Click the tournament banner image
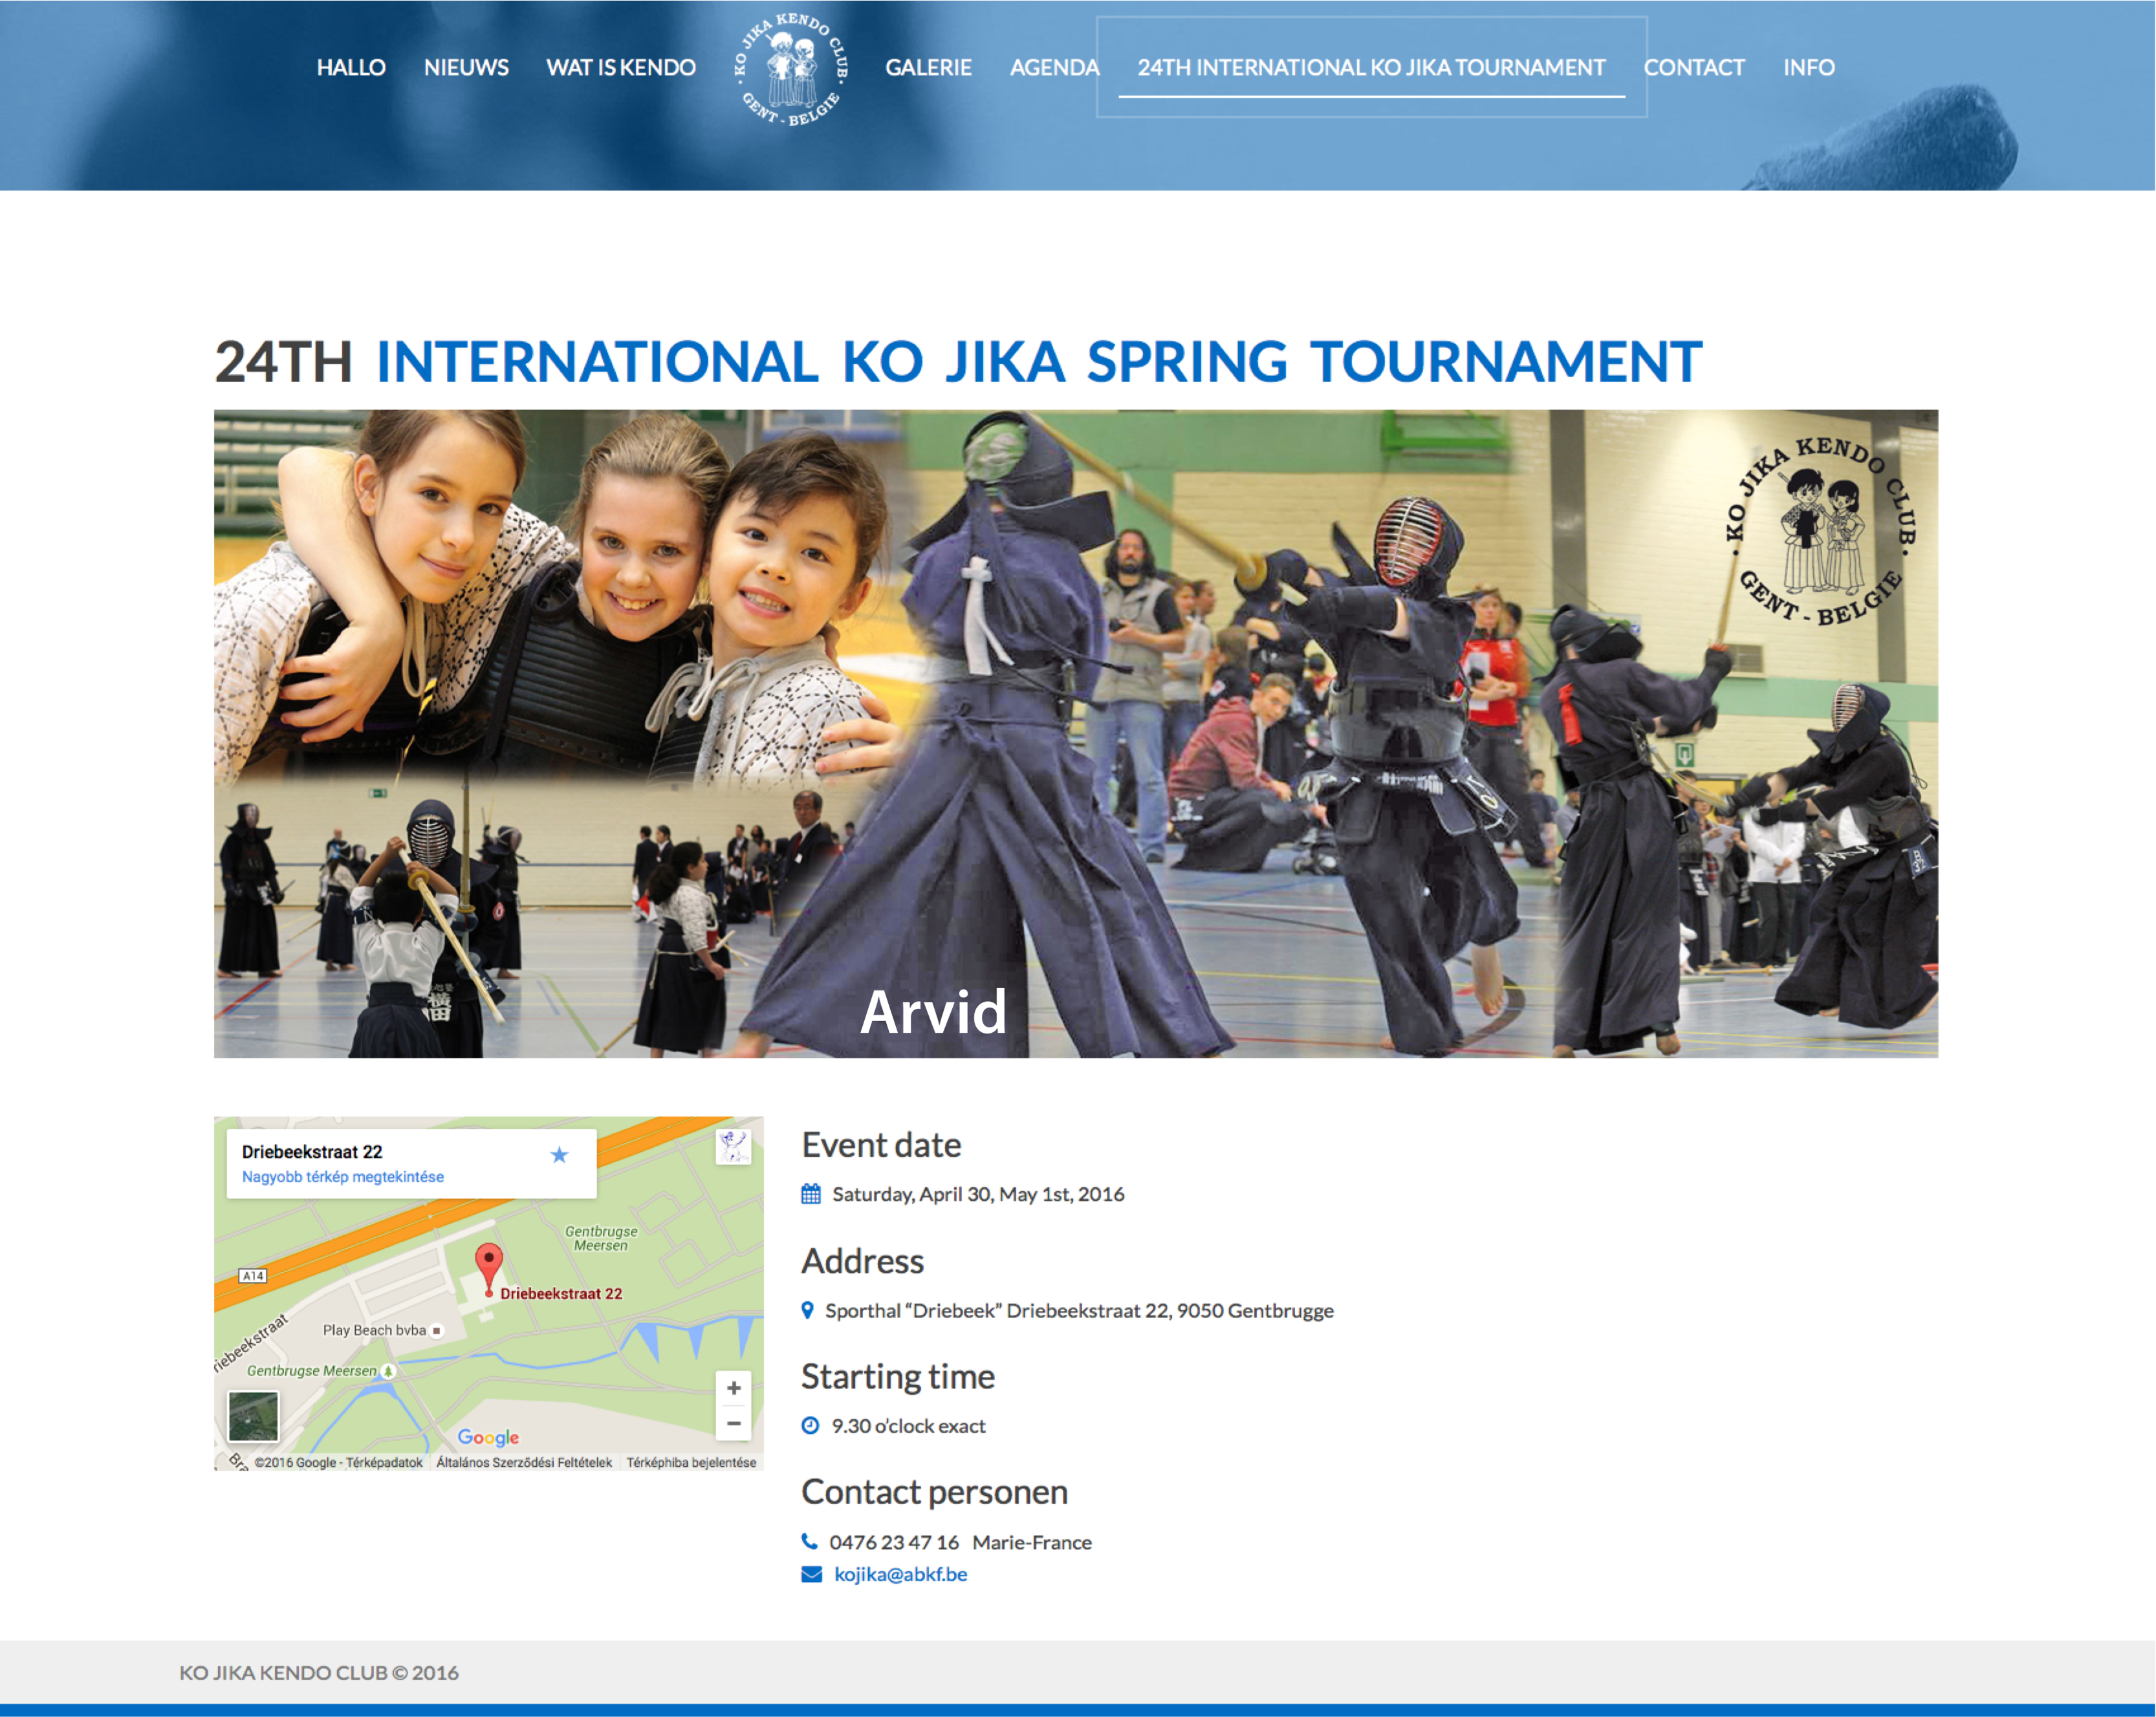2156x1717 pixels. [1075, 733]
